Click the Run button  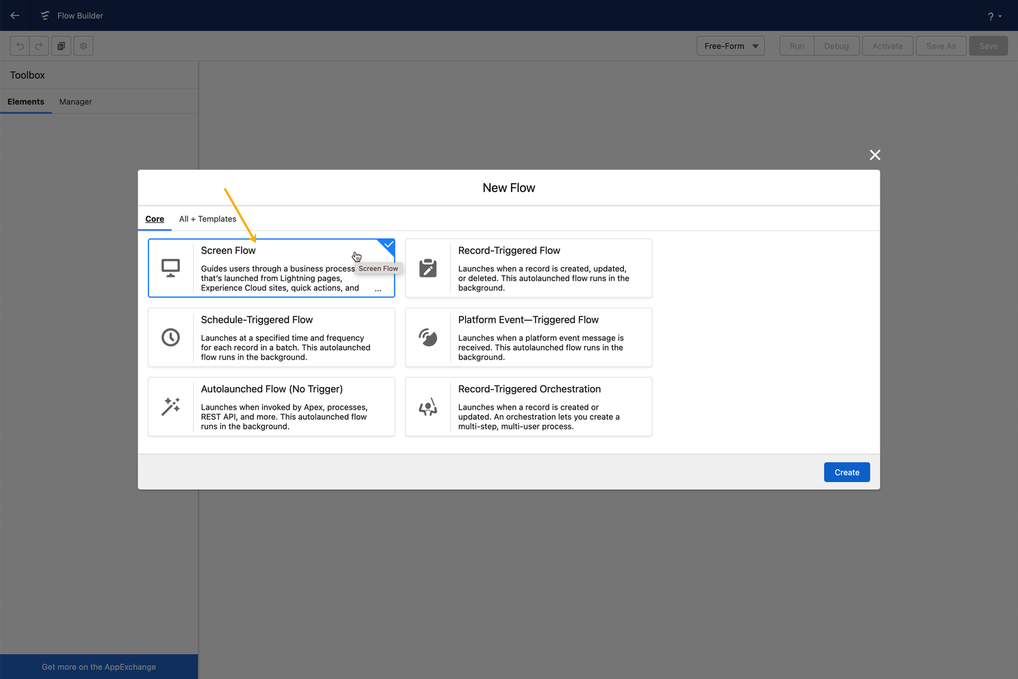click(x=797, y=46)
